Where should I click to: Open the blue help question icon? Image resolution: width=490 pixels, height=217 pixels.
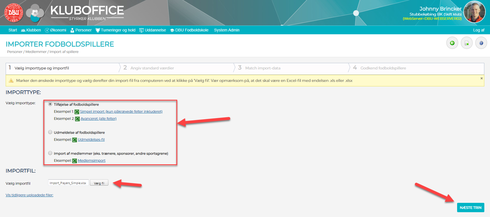click(481, 43)
